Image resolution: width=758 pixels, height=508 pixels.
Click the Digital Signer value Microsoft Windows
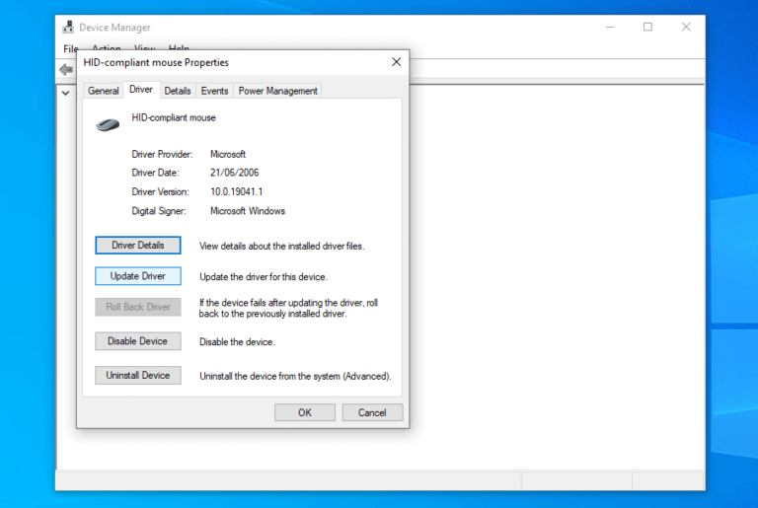coord(248,211)
